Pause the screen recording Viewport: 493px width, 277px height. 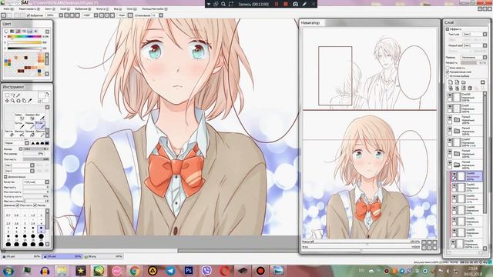(x=277, y=4)
